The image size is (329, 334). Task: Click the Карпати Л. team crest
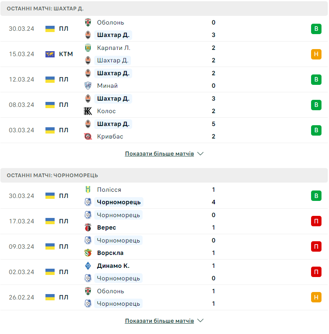pos(88,48)
